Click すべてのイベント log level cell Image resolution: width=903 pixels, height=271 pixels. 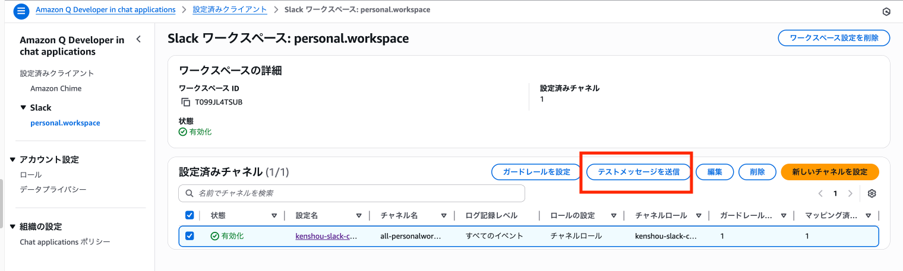494,236
